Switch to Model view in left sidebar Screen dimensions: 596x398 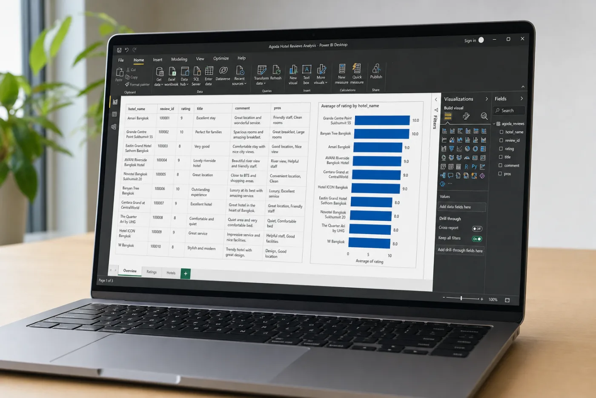click(x=113, y=127)
